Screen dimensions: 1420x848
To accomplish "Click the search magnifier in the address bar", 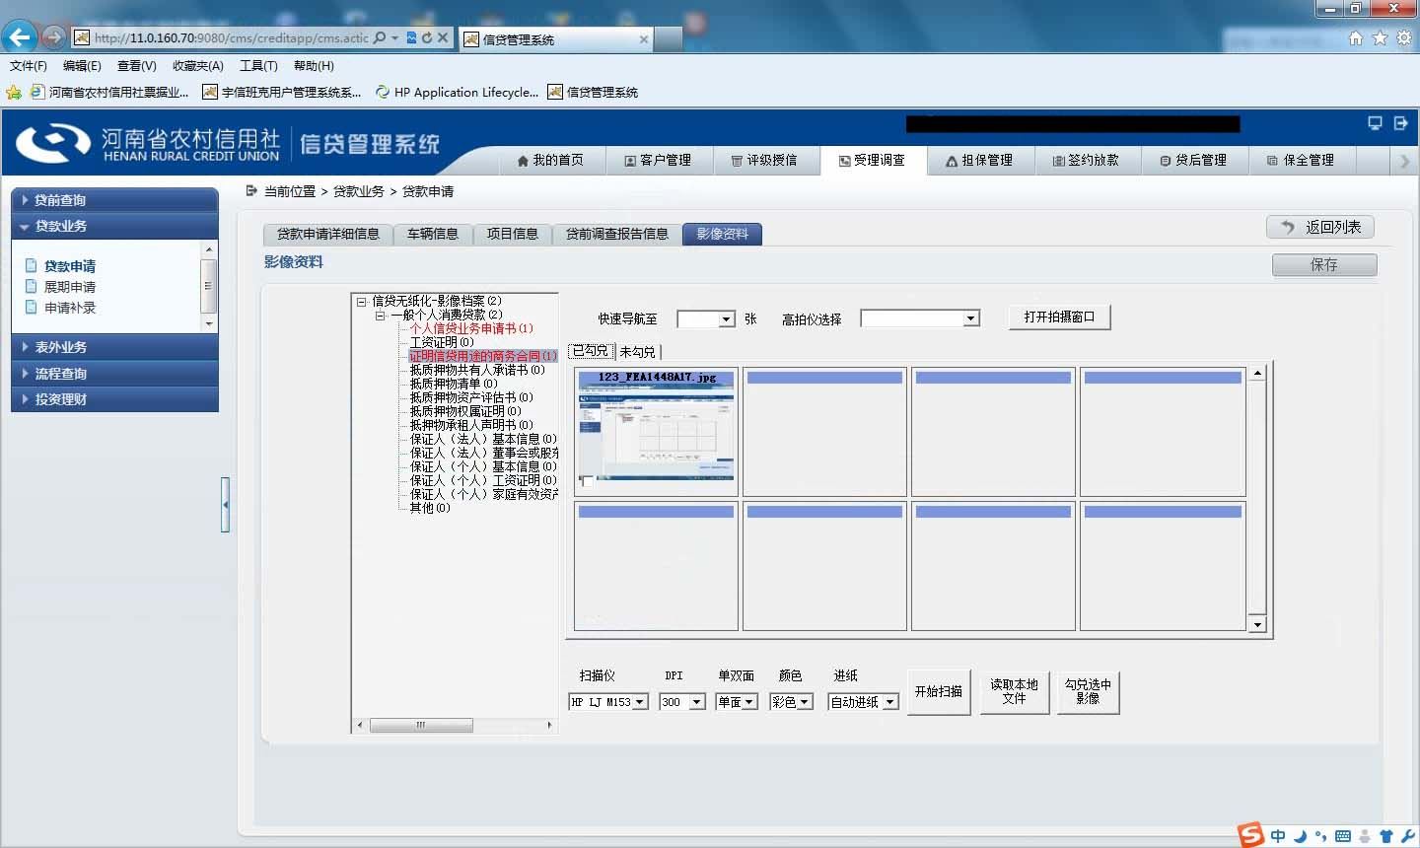I will click(380, 37).
